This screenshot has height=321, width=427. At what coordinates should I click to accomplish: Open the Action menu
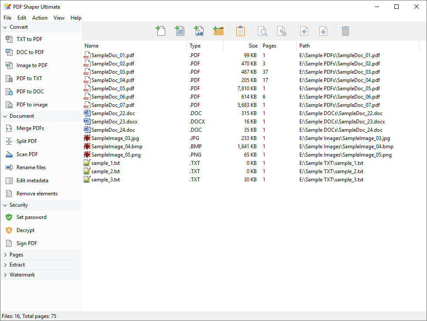[x=40, y=17]
